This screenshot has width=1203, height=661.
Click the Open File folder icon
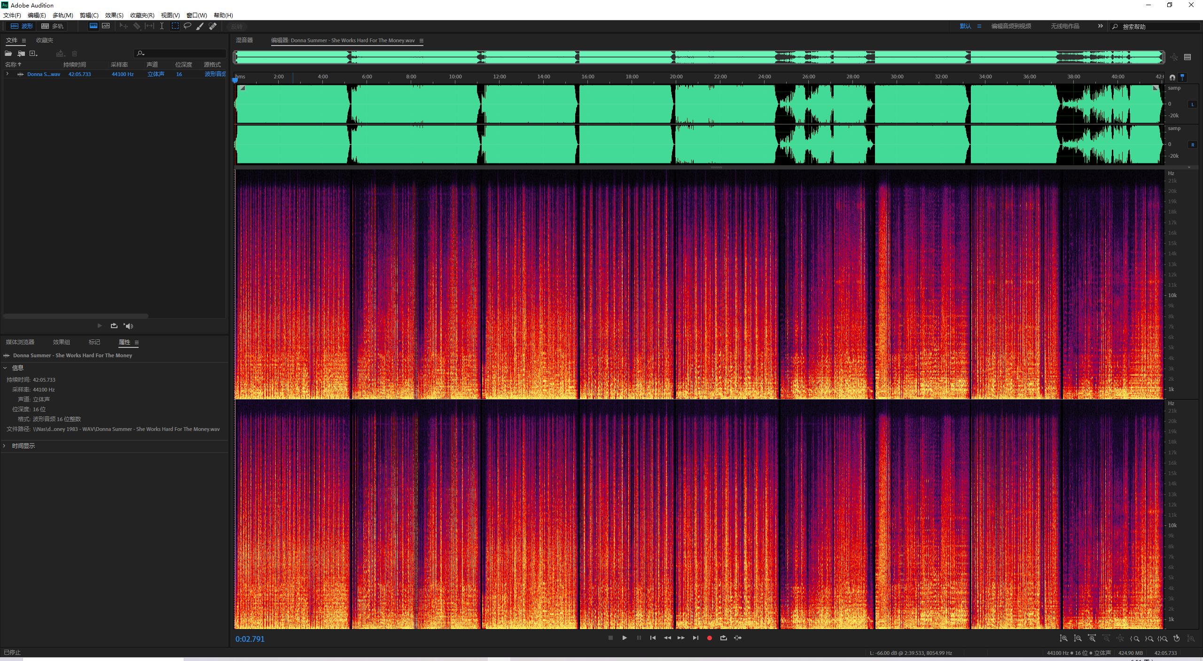(8, 54)
